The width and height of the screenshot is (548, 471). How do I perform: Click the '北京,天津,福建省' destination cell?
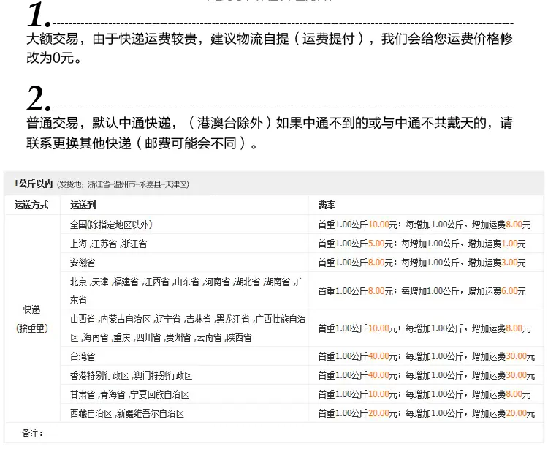185,290
